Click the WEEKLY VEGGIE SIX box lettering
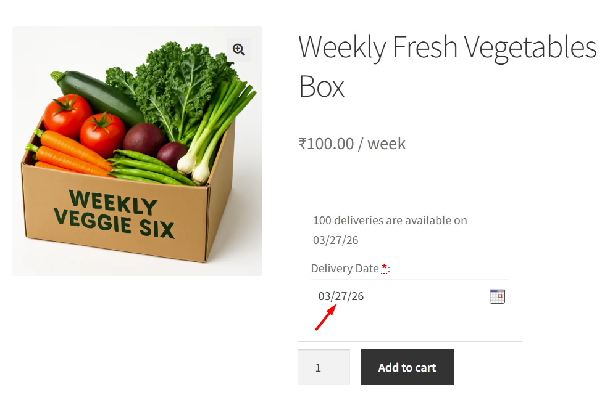 point(114,213)
